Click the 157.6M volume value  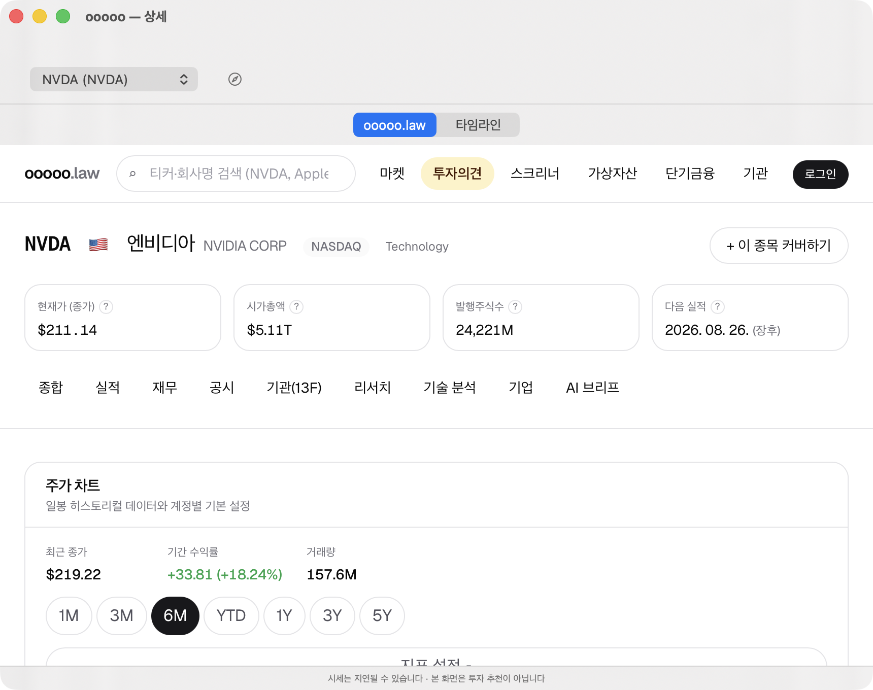pyautogui.click(x=332, y=575)
